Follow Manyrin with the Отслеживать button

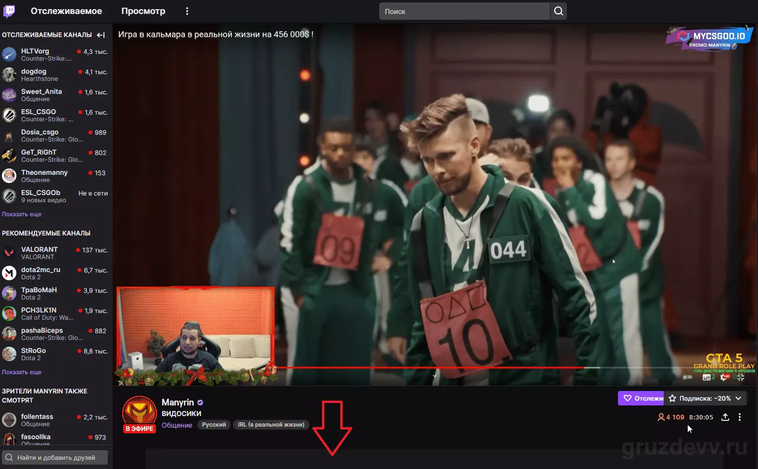[x=641, y=398]
